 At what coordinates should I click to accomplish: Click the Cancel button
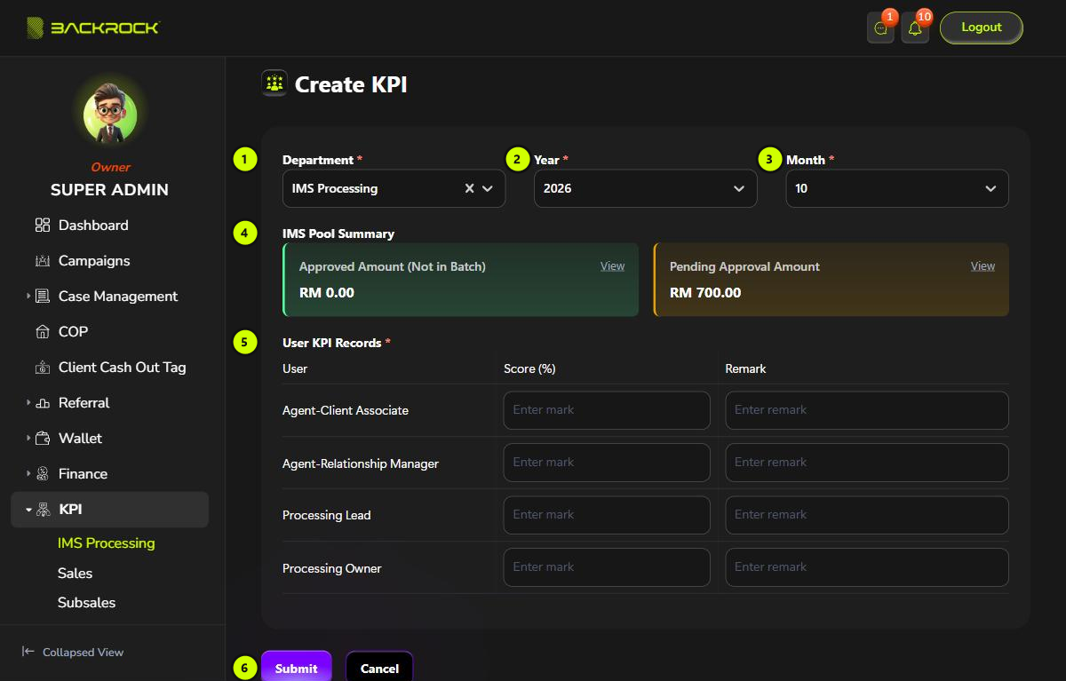(x=379, y=668)
